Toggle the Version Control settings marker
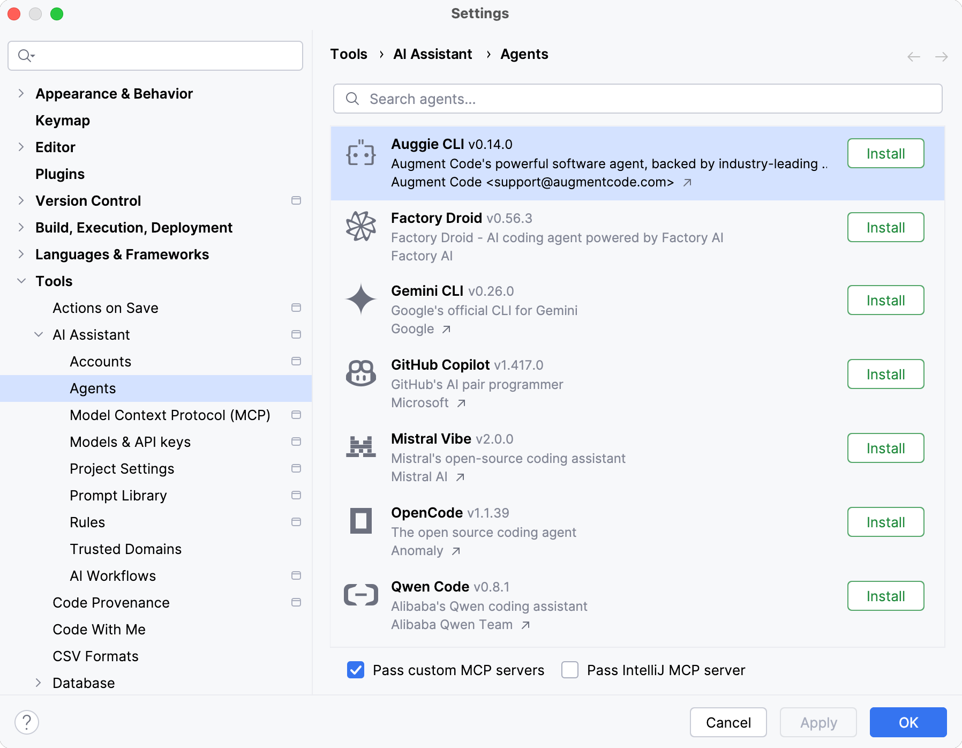This screenshot has width=962, height=748. tap(296, 200)
